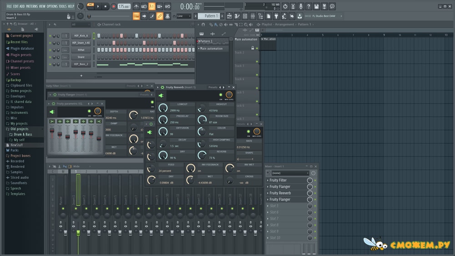Click the Fruity Reeverb MIX LEVEL knob
The width and height of the screenshot is (455, 256).
coord(229,95)
